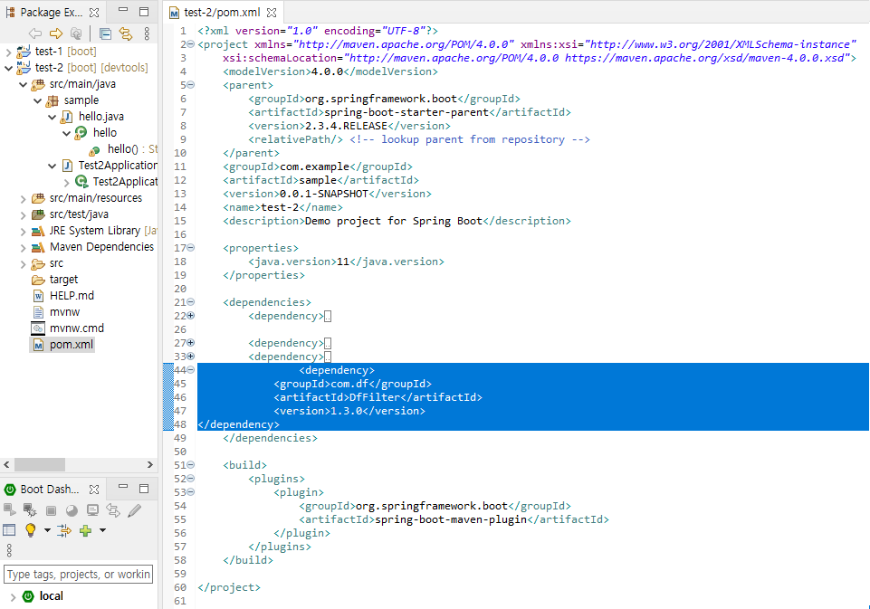Unfold the collapsed dependency at line 22
This screenshot has height=609, width=870.
coord(190,316)
